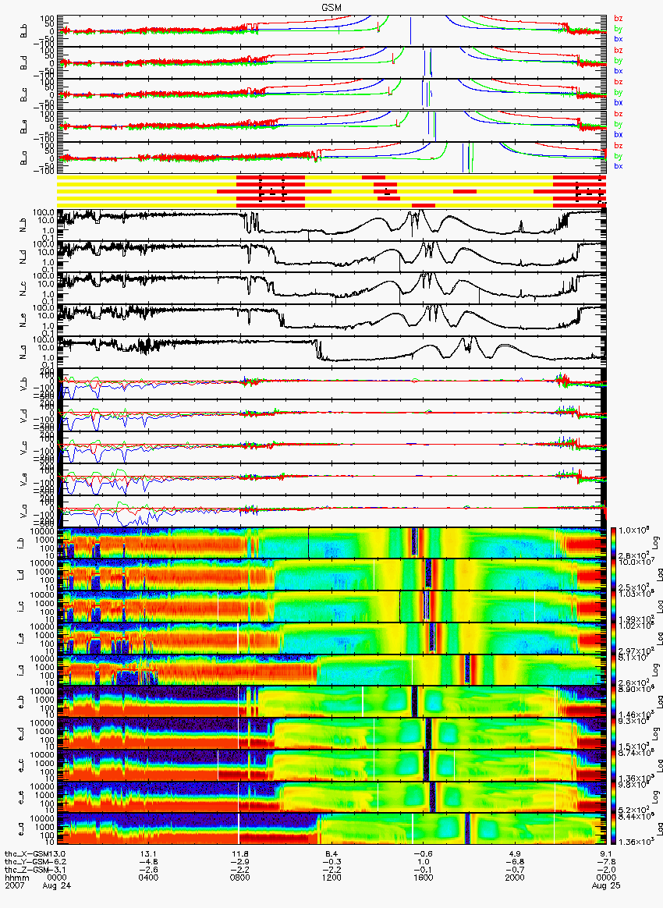Select the B_a magnetic field axis label
The image size is (663, 908).
pos(23,158)
